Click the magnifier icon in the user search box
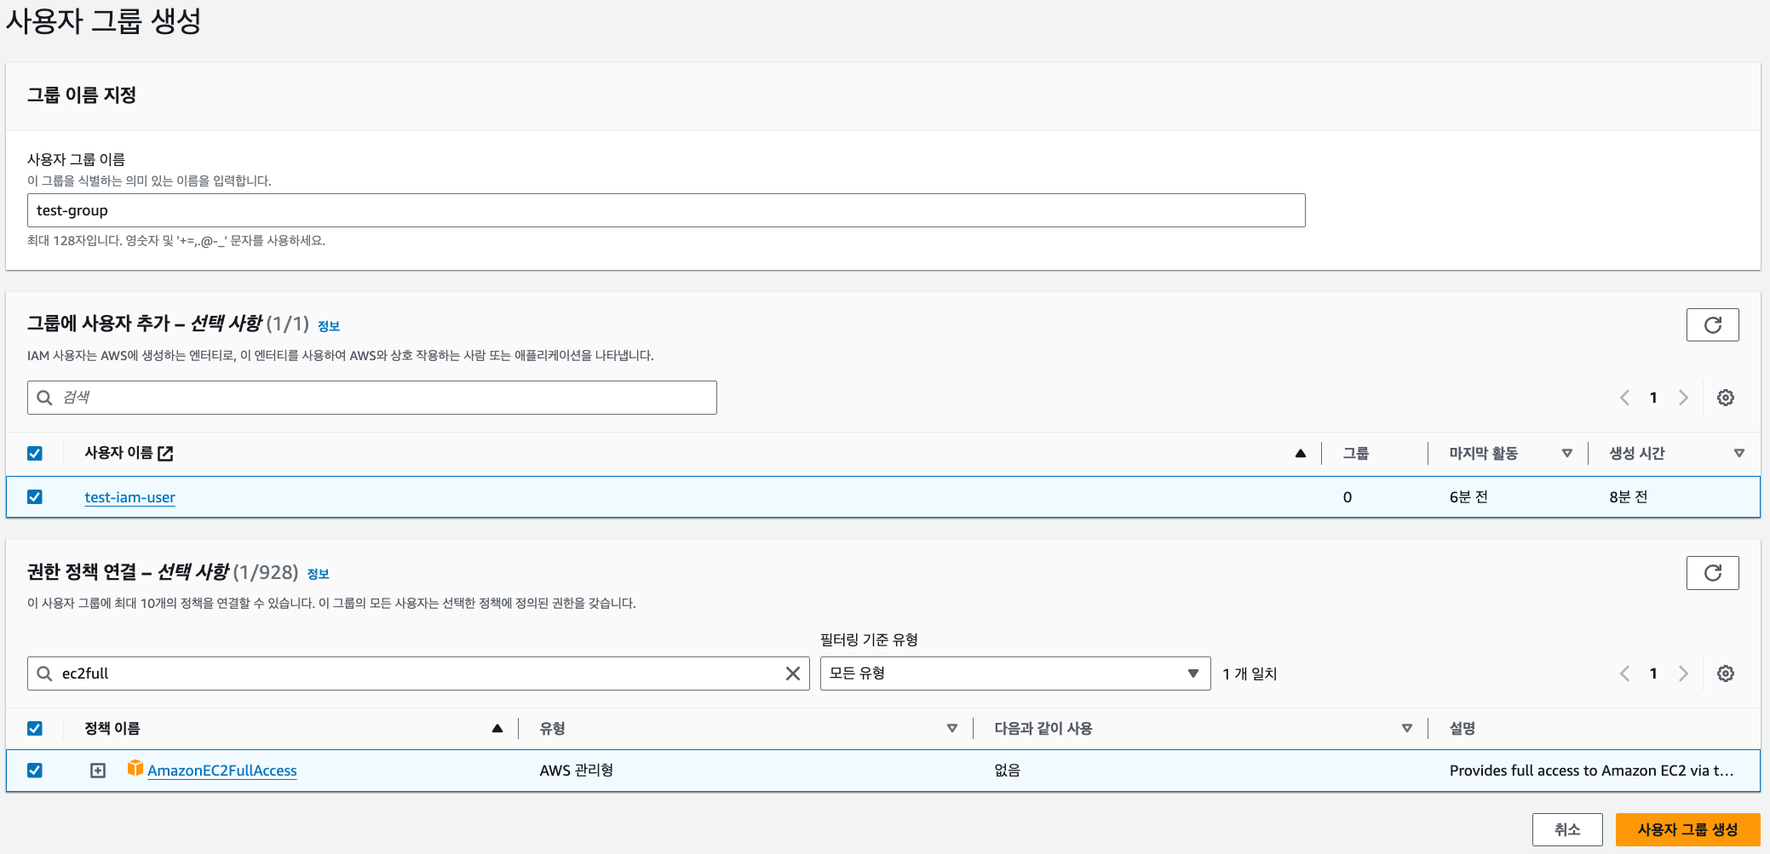This screenshot has width=1770, height=854. click(x=44, y=398)
